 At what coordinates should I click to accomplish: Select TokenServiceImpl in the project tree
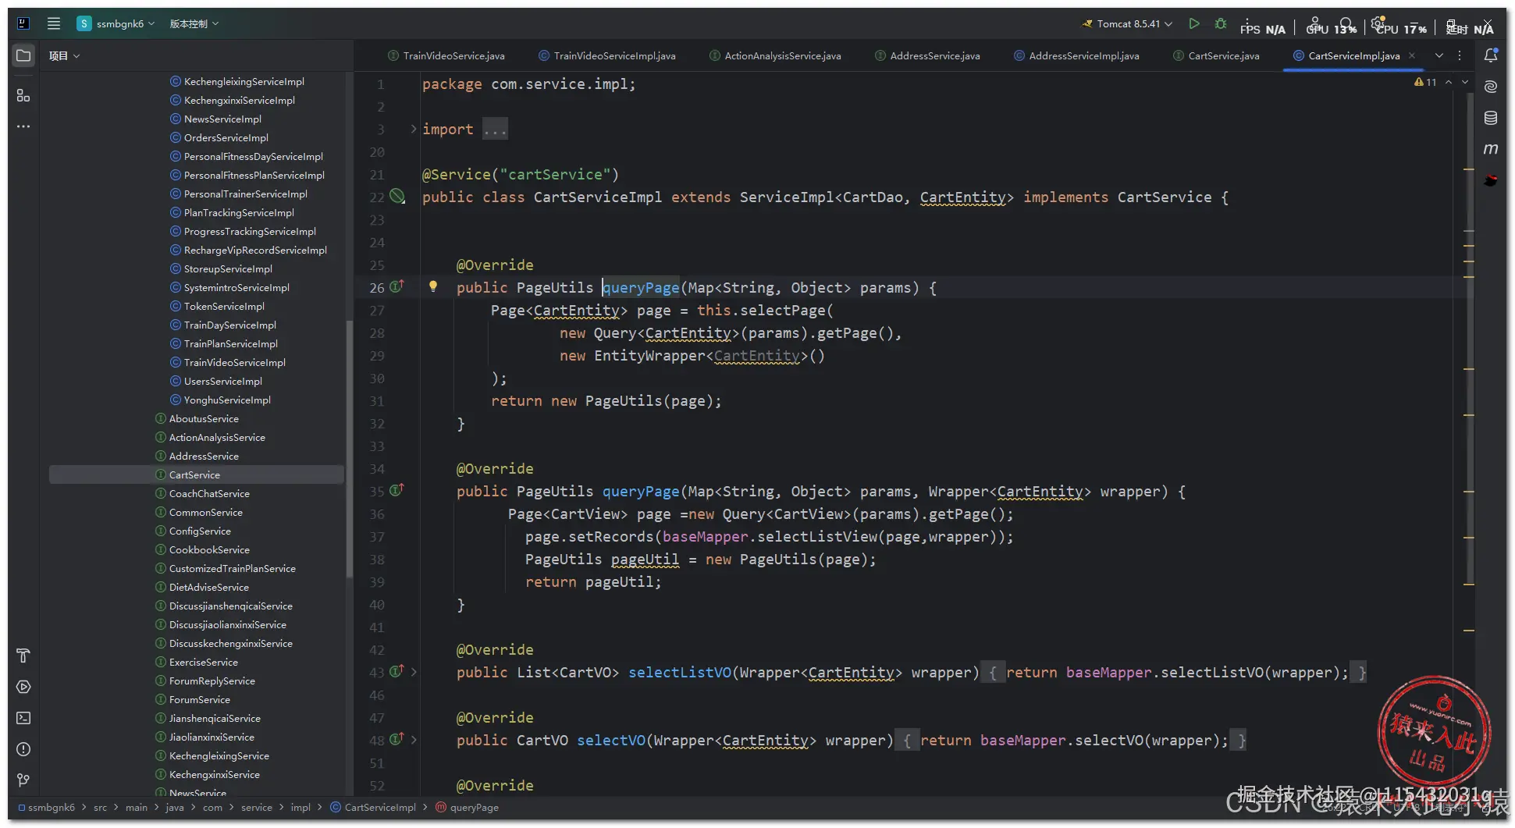pyautogui.click(x=224, y=306)
